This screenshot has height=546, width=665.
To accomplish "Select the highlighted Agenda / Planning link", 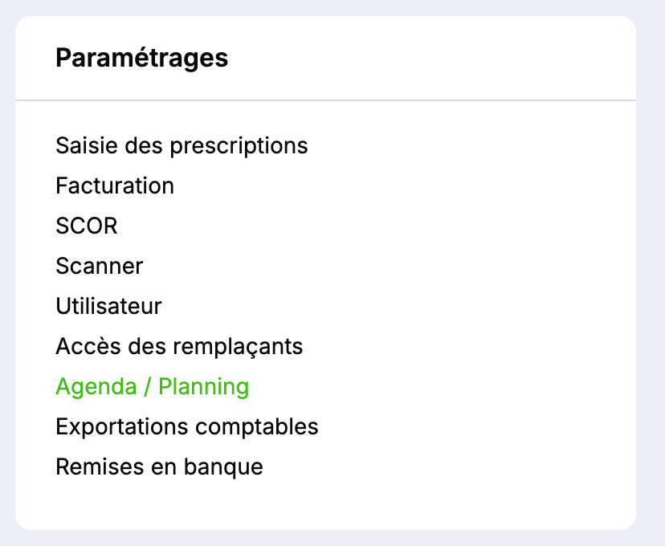I will [x=152, y=387].
